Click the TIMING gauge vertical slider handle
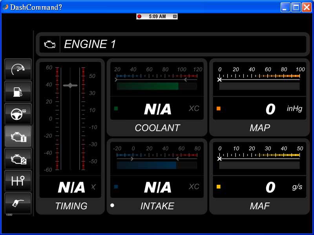Viewport: 314px width, 235px height. 70,85
